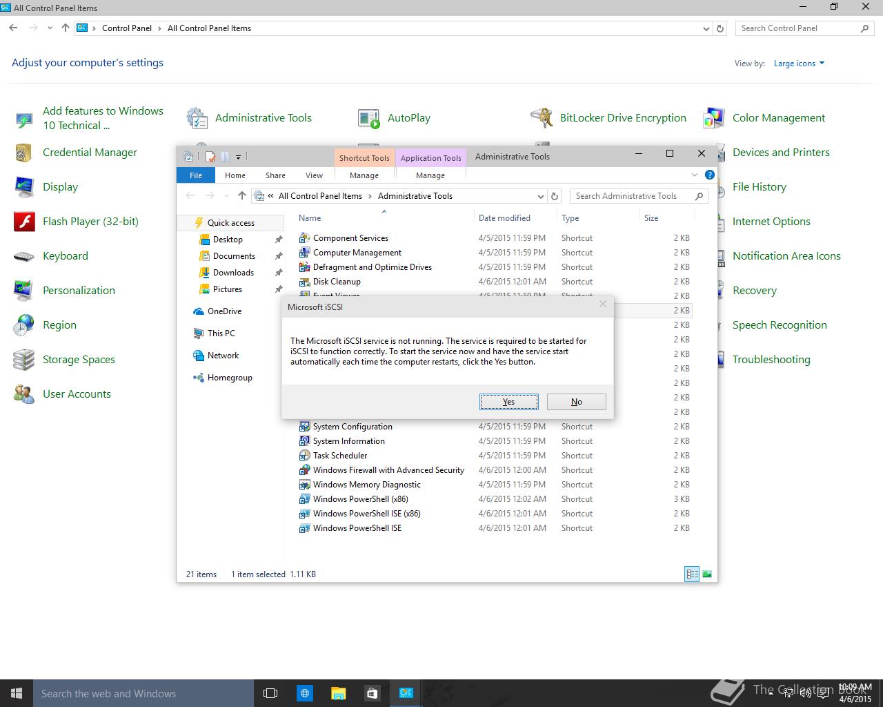Switch to the View ribbon tab

(314, 175)
